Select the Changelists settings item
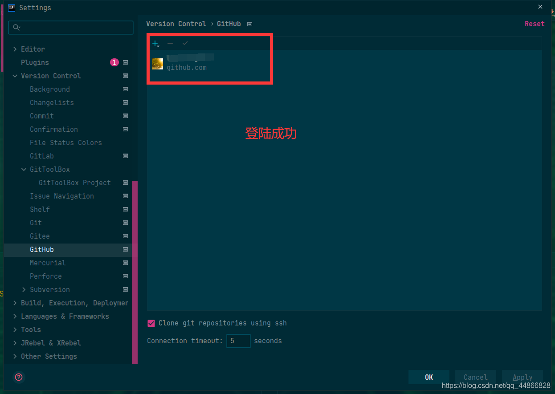Image resolution: width=555 pixels, height=394 pixels. tap(52, 103)
